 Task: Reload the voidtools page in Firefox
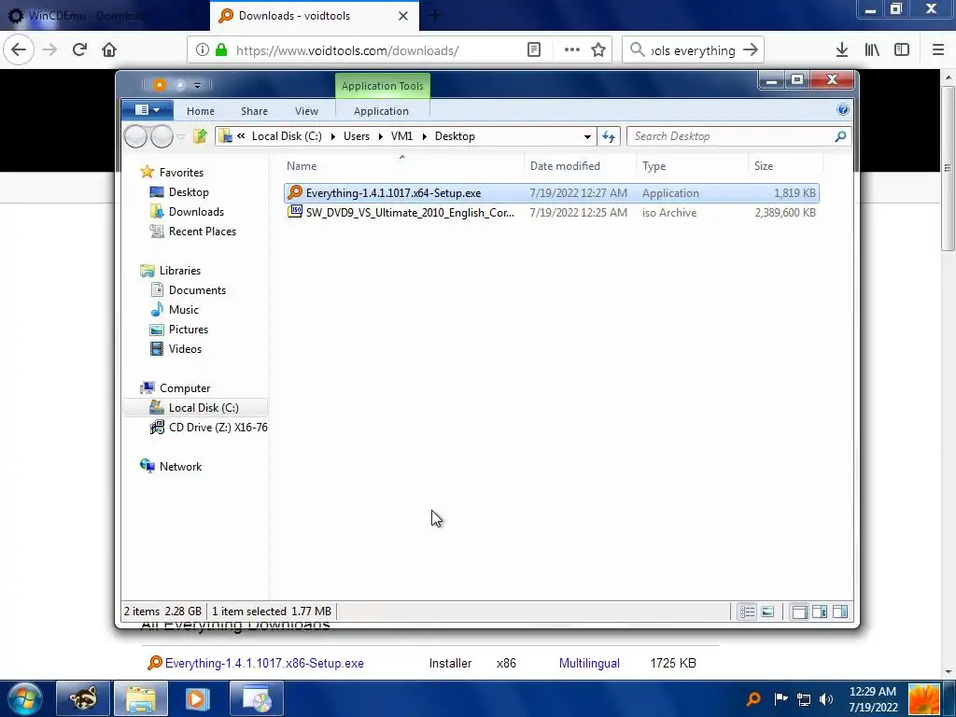[79, 50]
